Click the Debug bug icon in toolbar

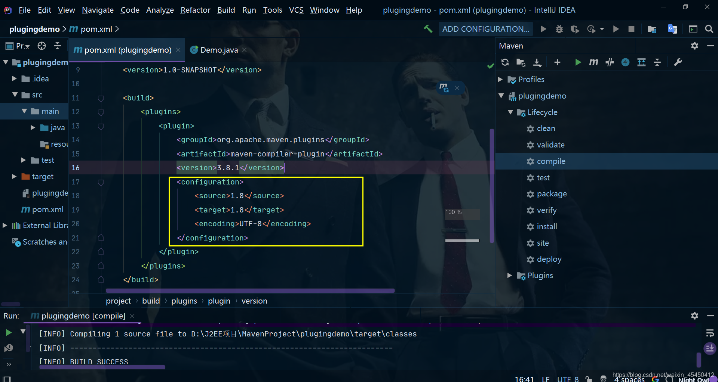click(x=559, y=29)
